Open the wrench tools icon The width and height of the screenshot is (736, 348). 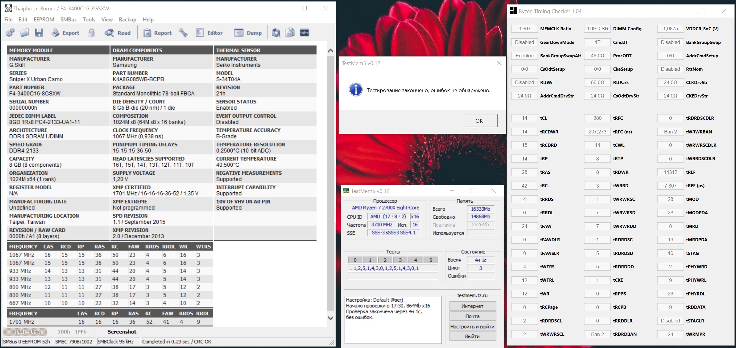[x=183, y=33]
